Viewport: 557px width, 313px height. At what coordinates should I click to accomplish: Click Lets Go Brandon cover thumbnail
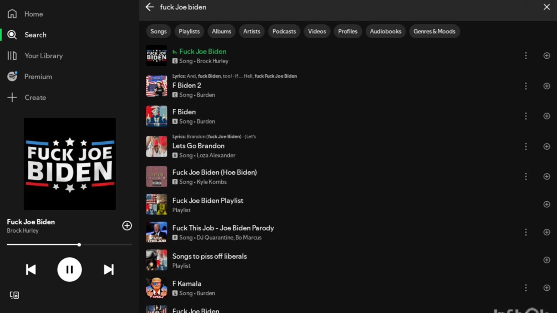[x=157, y=147]
